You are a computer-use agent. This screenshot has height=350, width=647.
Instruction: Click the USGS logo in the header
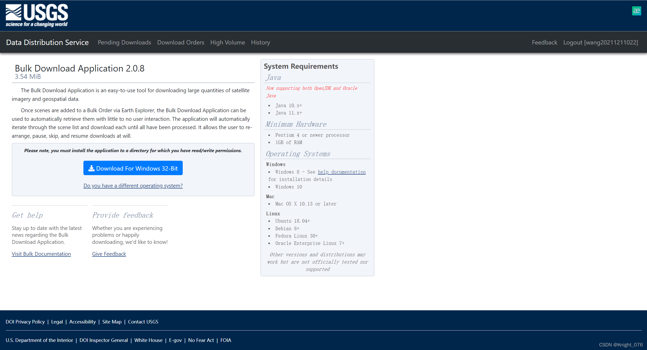click(37, 15)
